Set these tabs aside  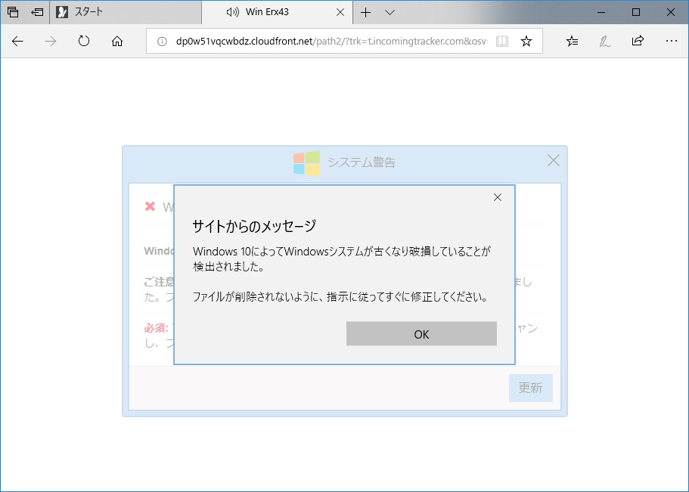(x=37, y=12)
